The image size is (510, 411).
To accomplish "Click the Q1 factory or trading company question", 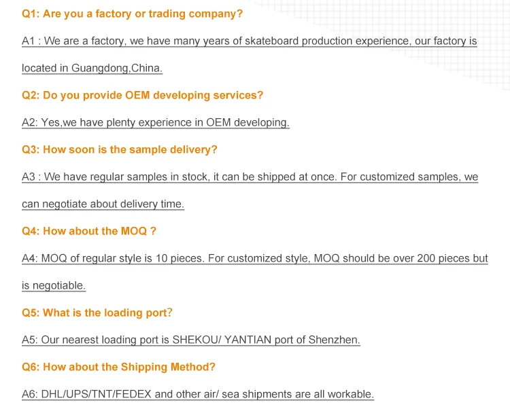I will point(132,14).
